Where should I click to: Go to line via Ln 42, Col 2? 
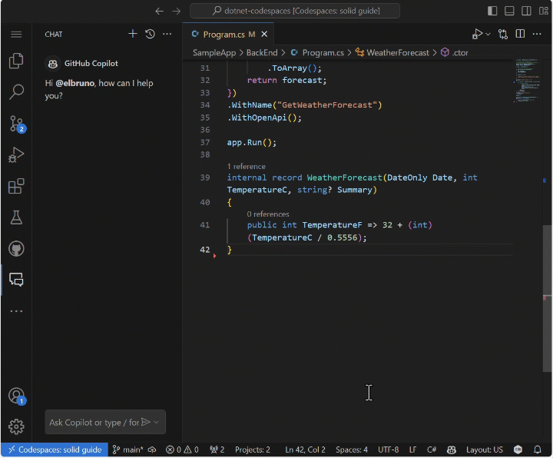[305, 450]
